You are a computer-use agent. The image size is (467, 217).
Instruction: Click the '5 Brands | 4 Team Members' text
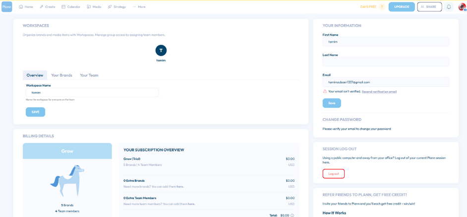point(143,164)
